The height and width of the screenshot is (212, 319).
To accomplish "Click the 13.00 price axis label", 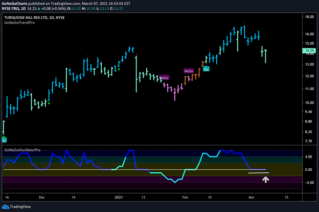I will [309, 64].
